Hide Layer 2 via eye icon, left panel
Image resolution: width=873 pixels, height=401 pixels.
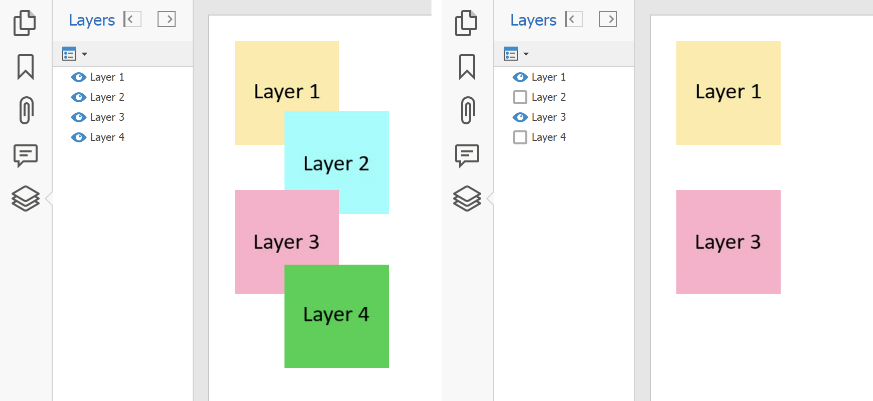79,97
